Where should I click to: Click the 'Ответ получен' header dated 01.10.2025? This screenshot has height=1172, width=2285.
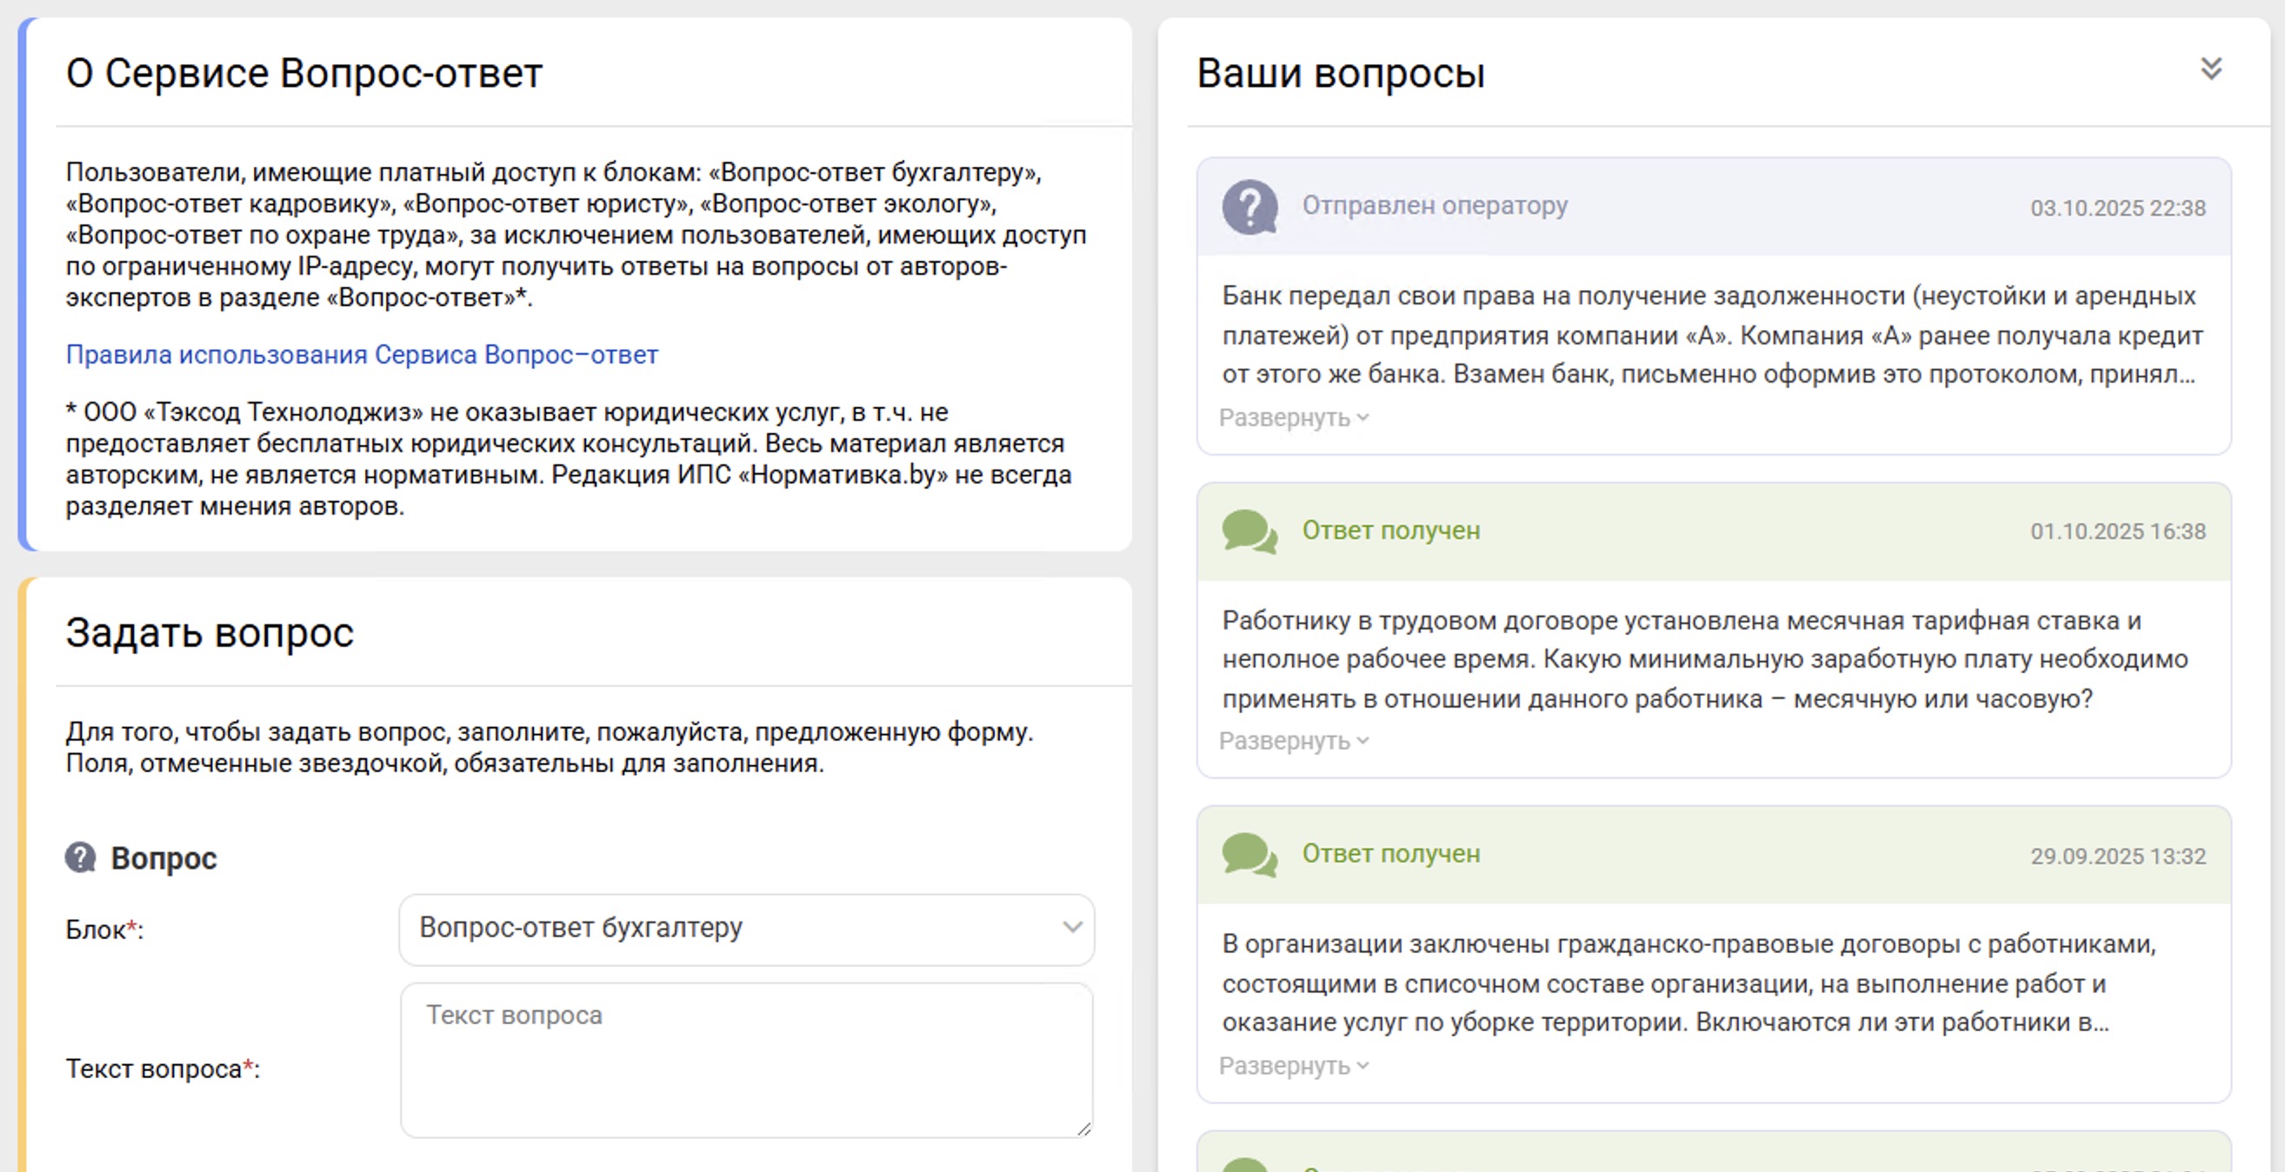click(x=1390, y=530)
